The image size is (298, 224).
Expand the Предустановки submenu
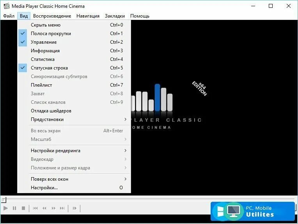point(74,119)
